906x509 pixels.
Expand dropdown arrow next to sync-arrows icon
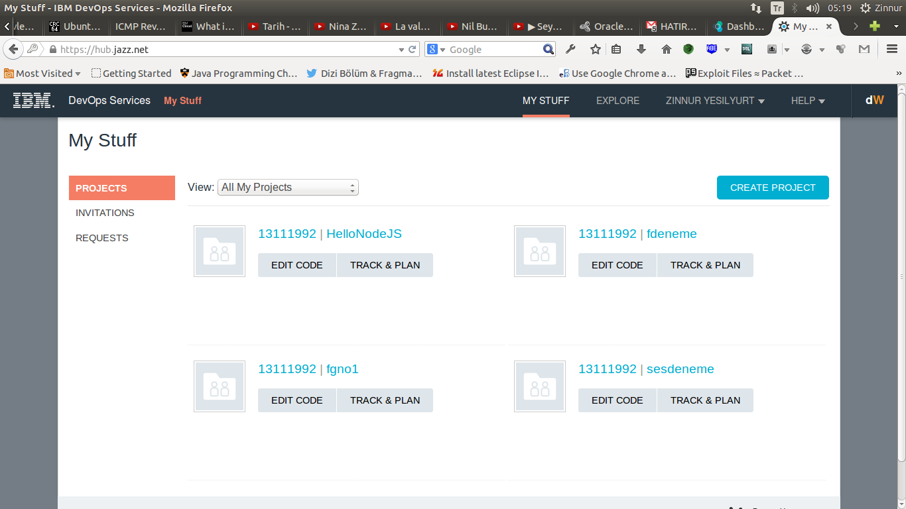coord(821,50)
